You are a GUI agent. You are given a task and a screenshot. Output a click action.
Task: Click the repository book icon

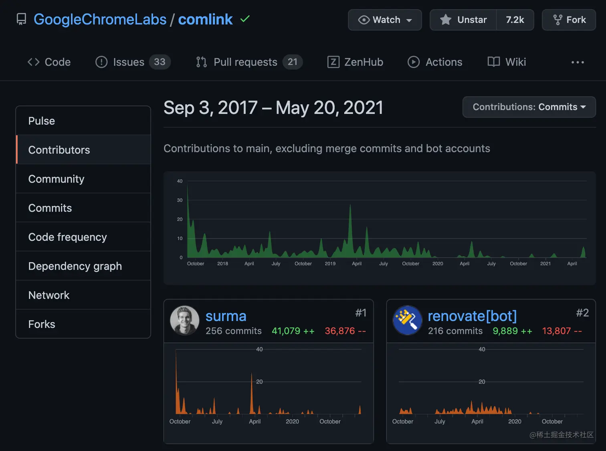[x=21, y=19]
